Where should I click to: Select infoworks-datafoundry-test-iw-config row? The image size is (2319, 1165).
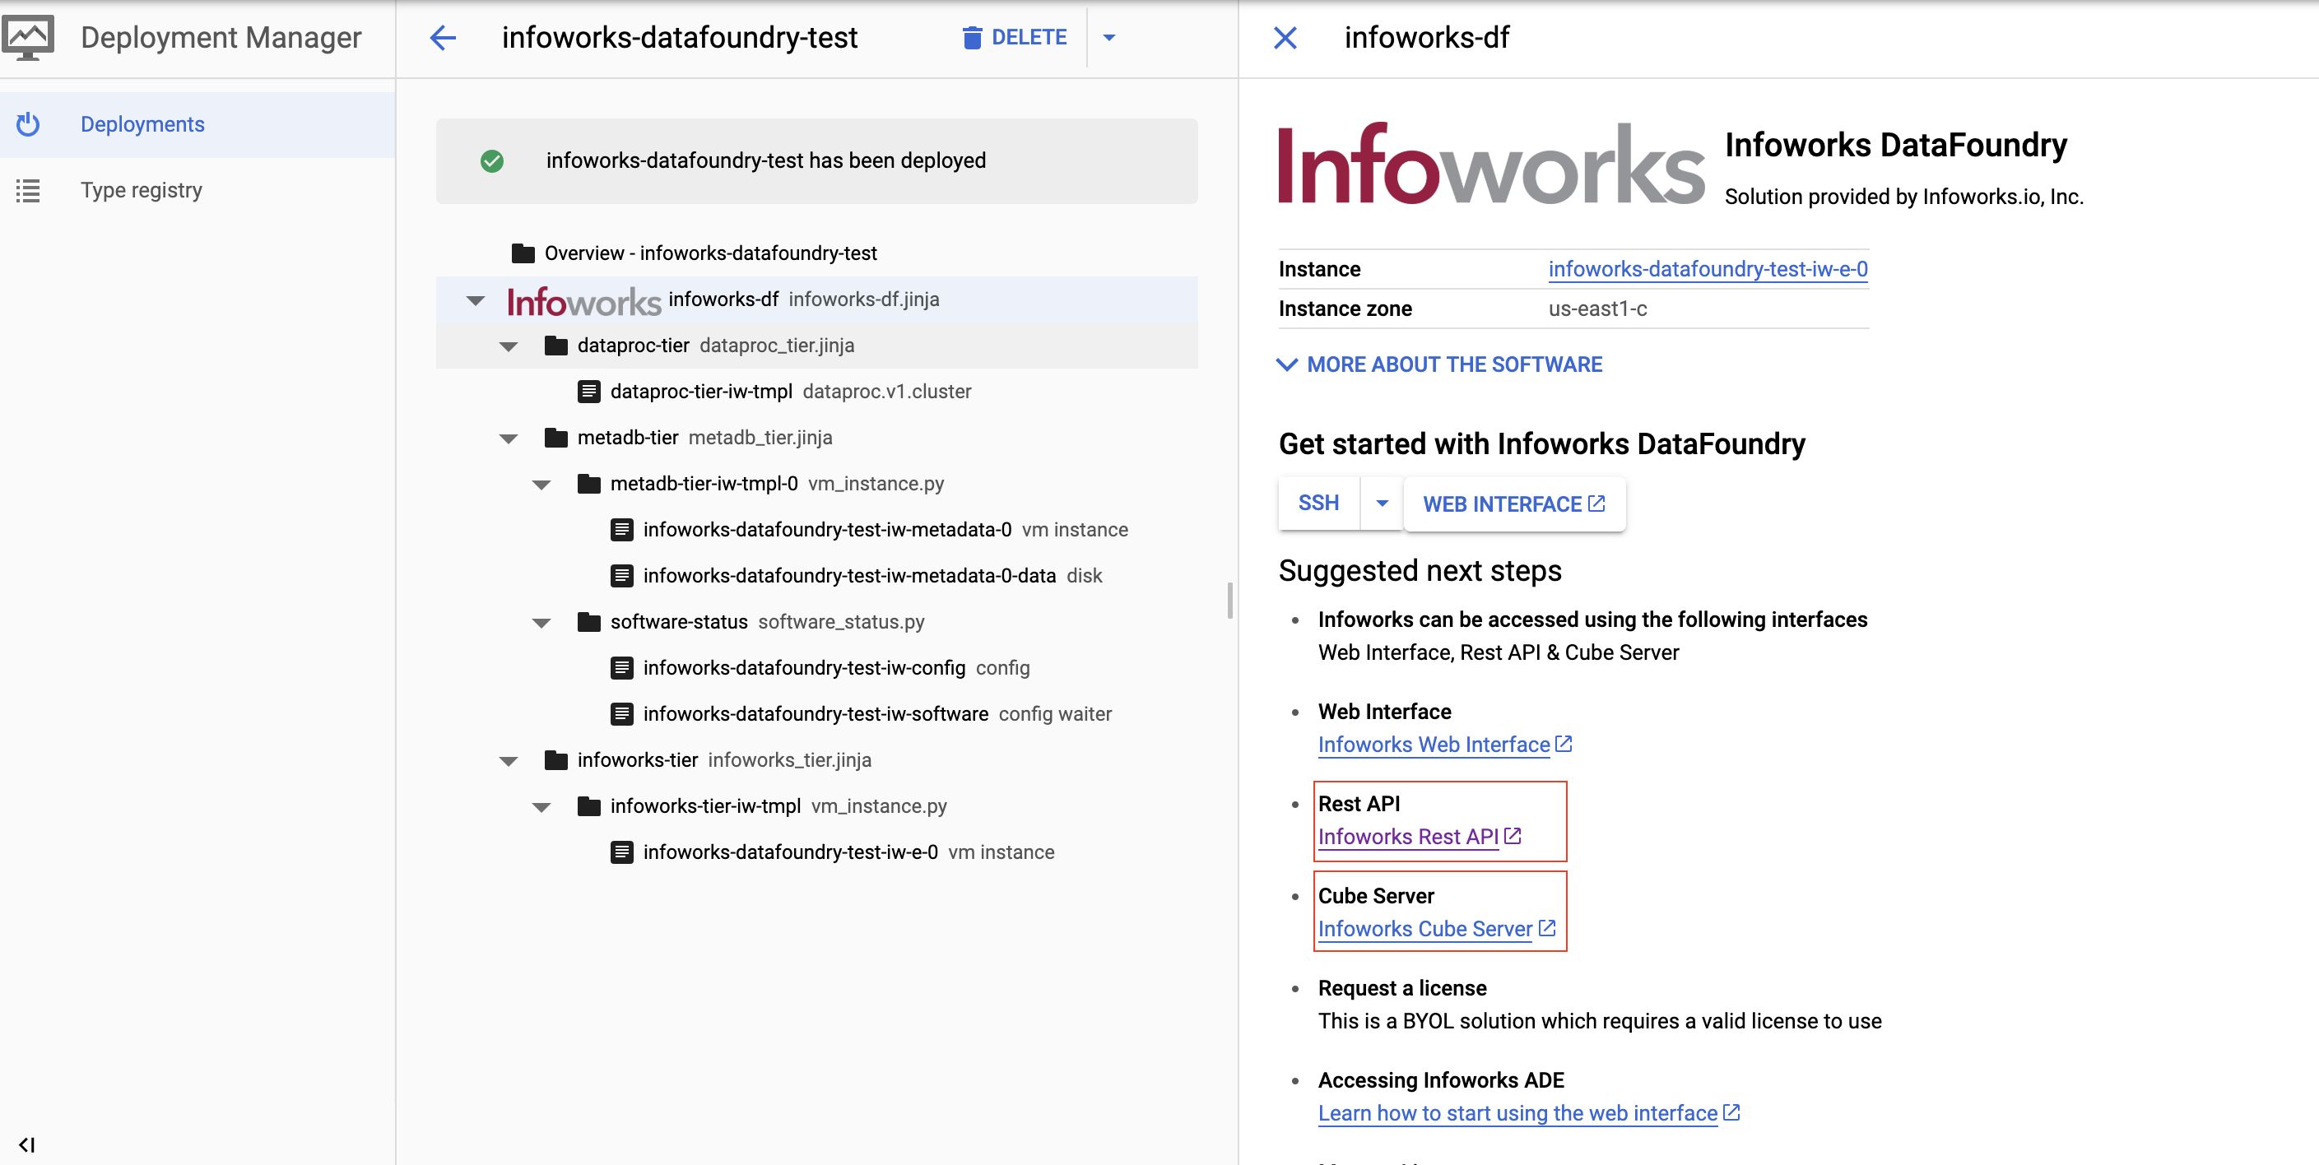(x=816, y=668)
